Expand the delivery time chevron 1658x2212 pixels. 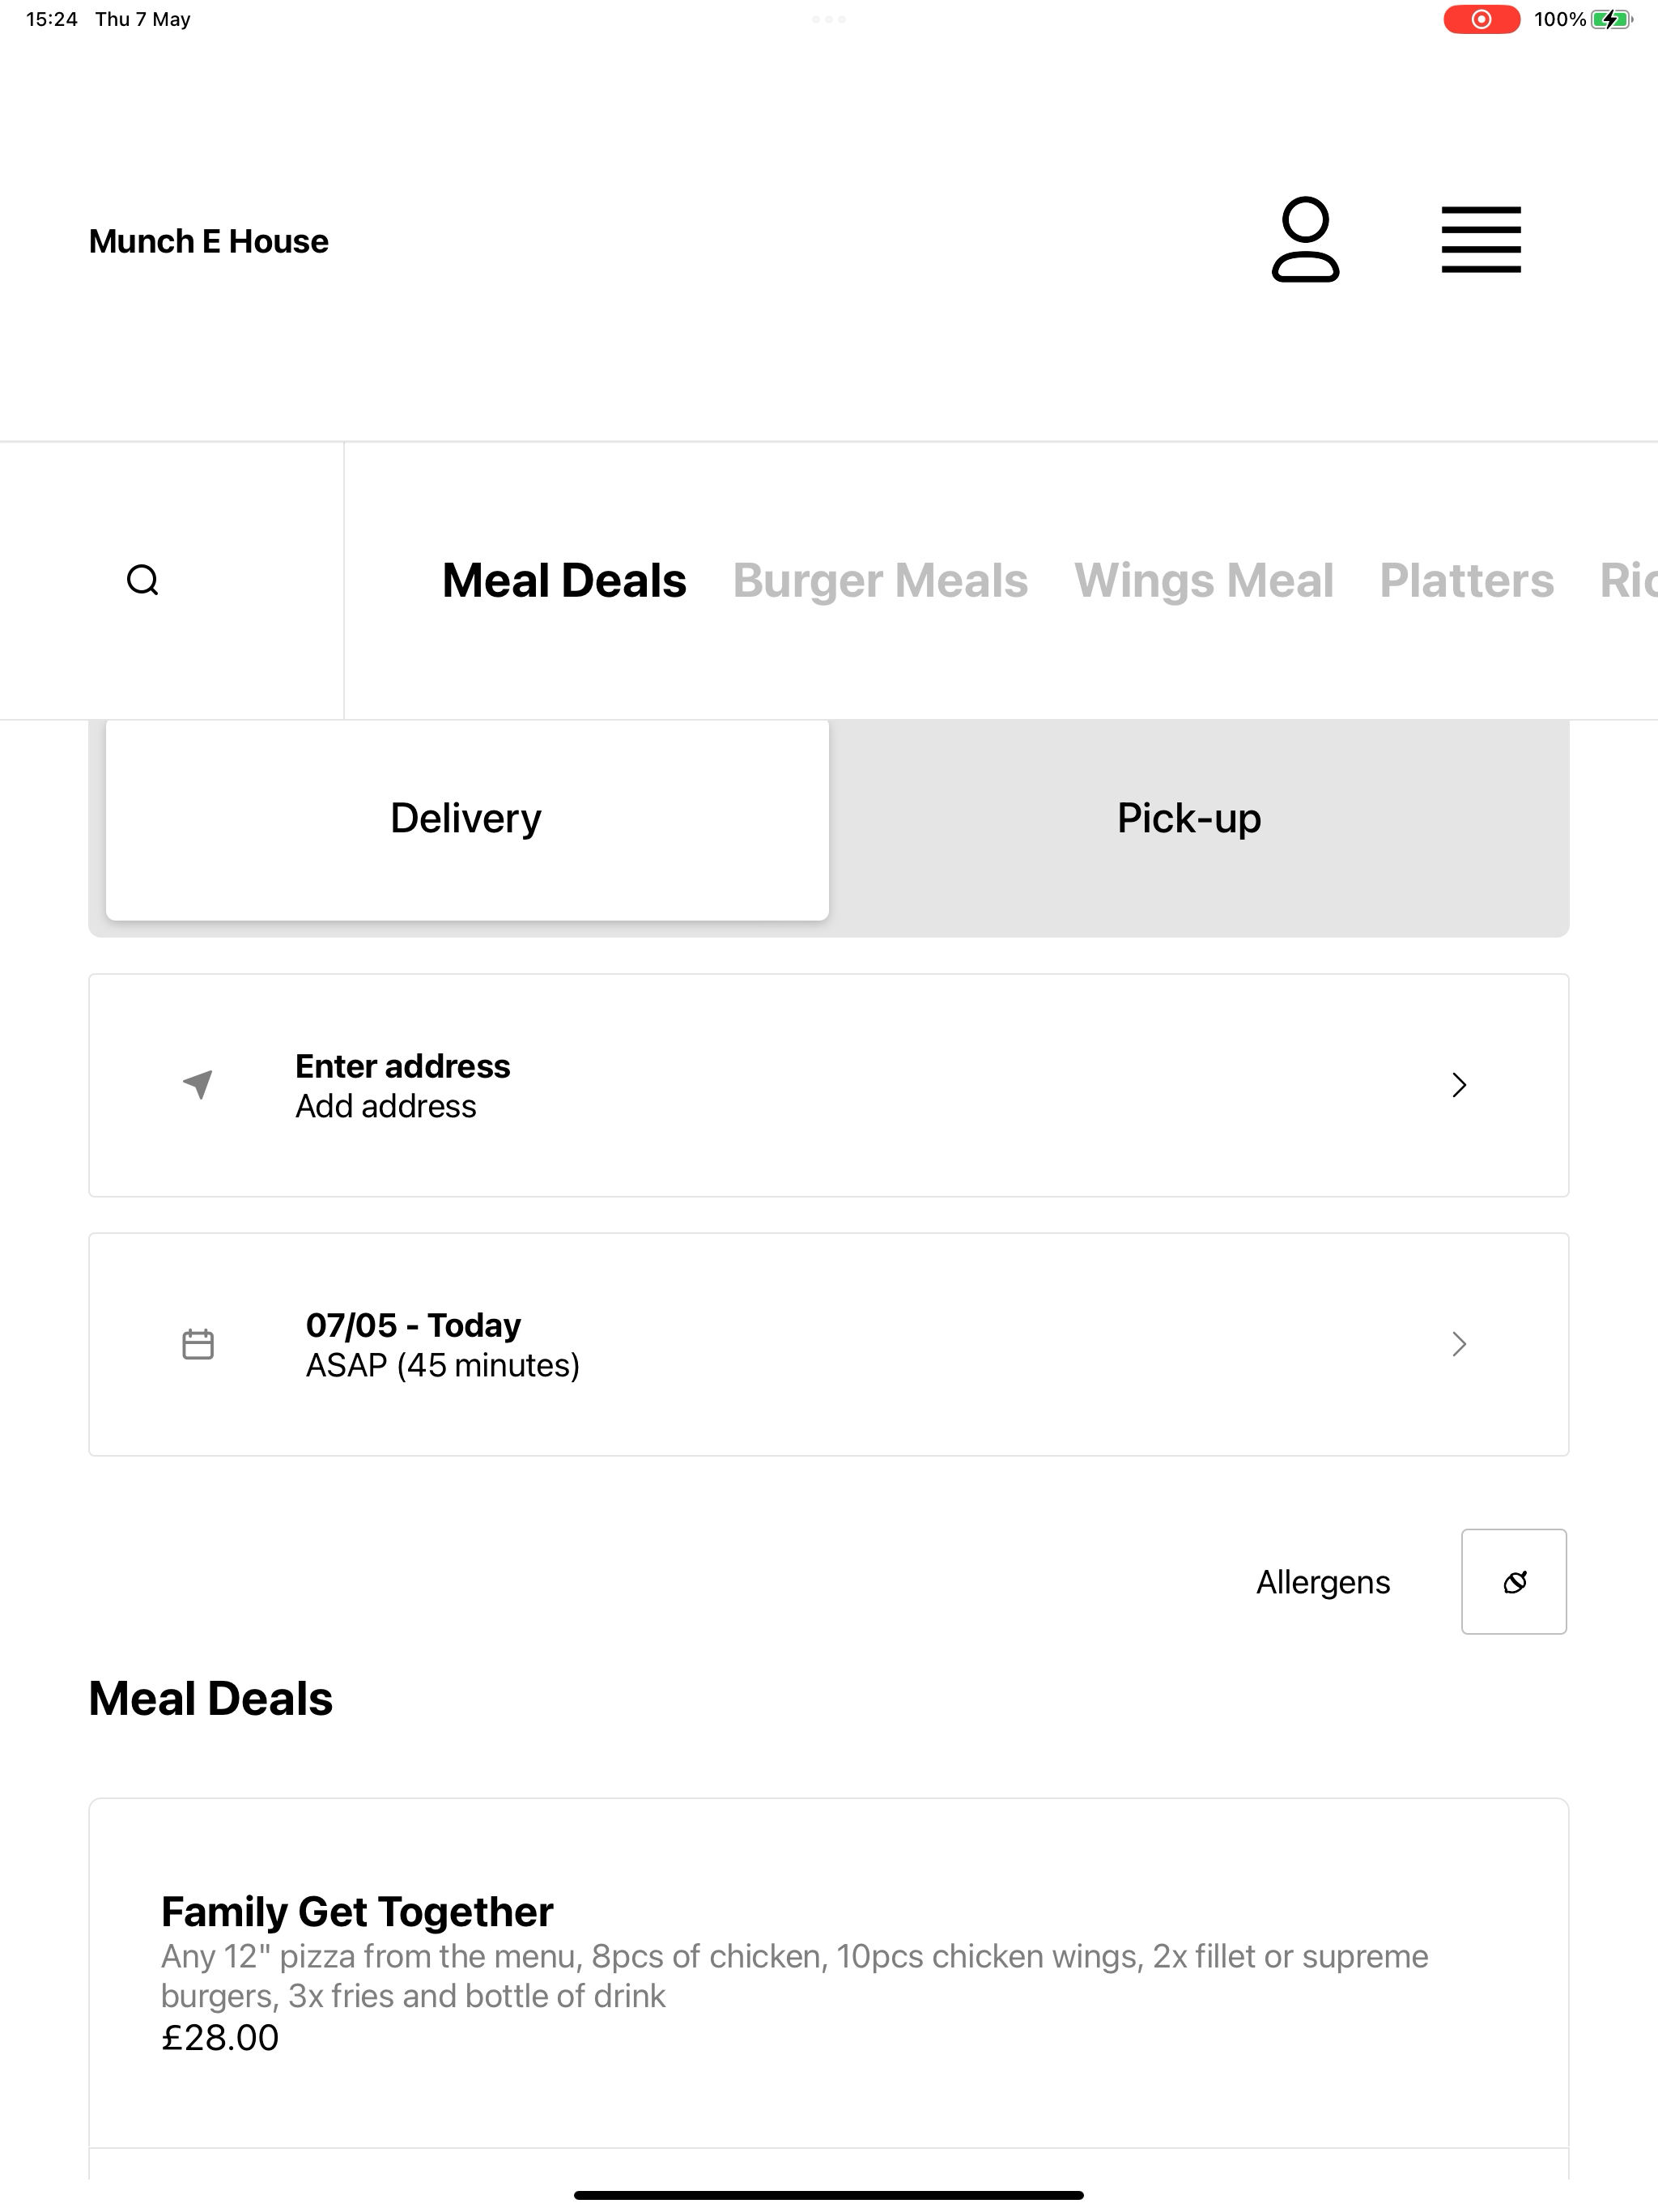click(1459, 1344)
